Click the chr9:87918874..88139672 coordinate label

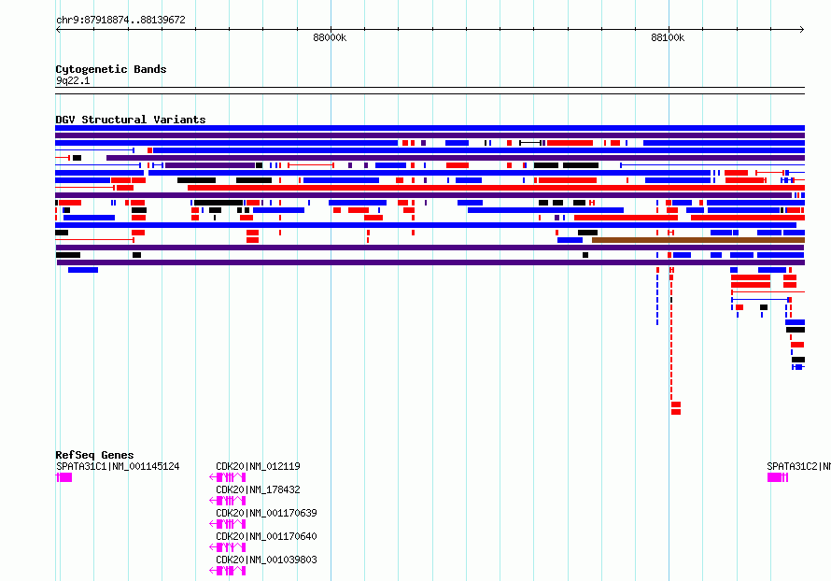point(120,21)
